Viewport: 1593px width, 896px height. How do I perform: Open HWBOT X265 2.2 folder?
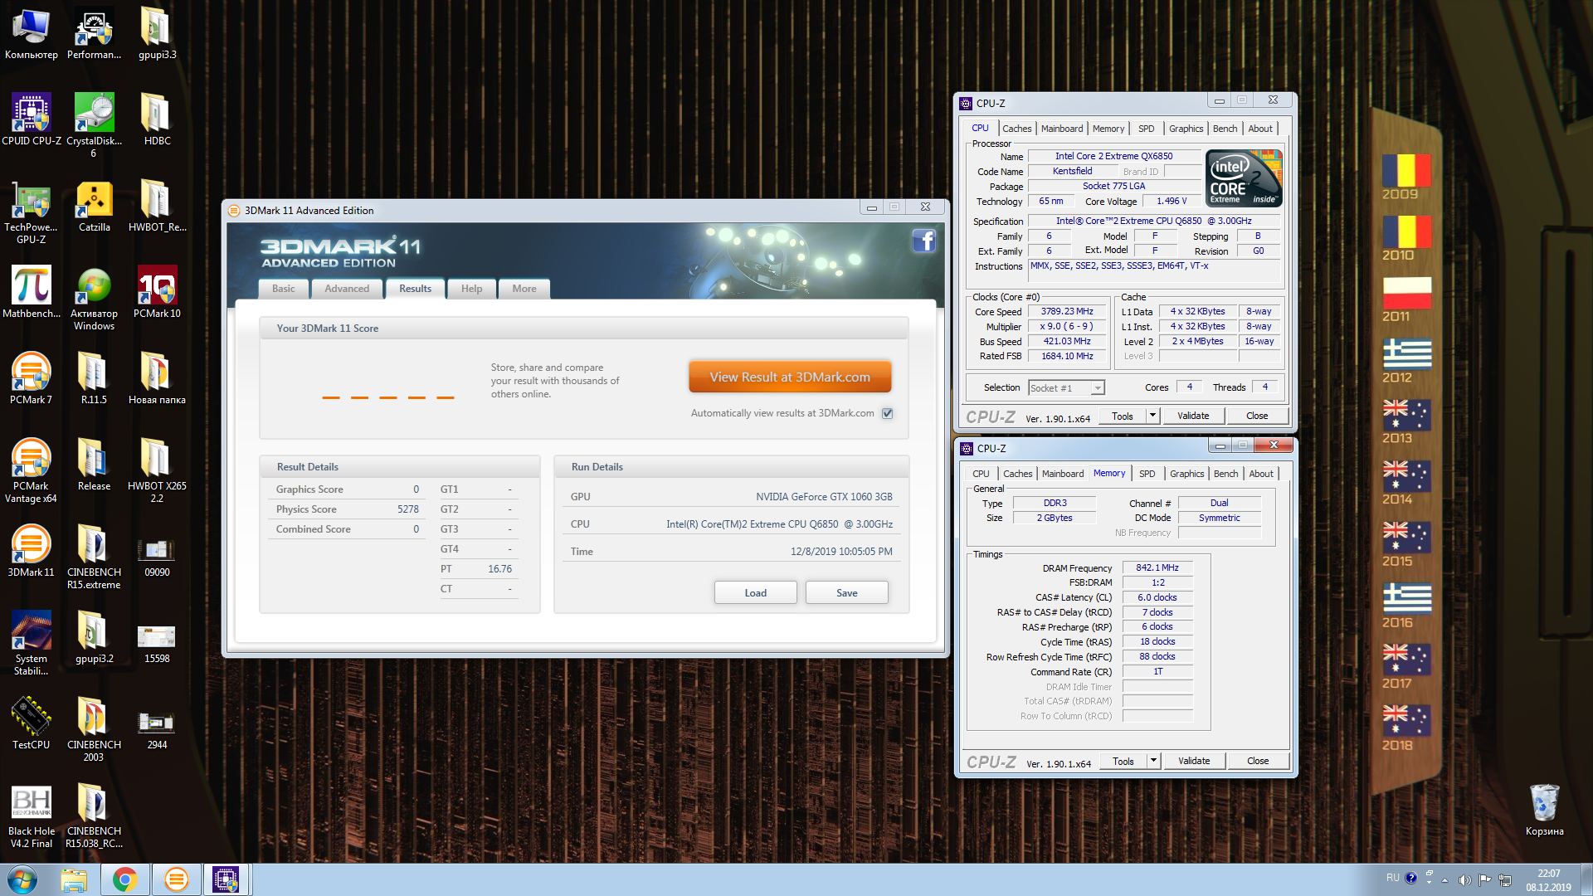(x=157, y=470)
